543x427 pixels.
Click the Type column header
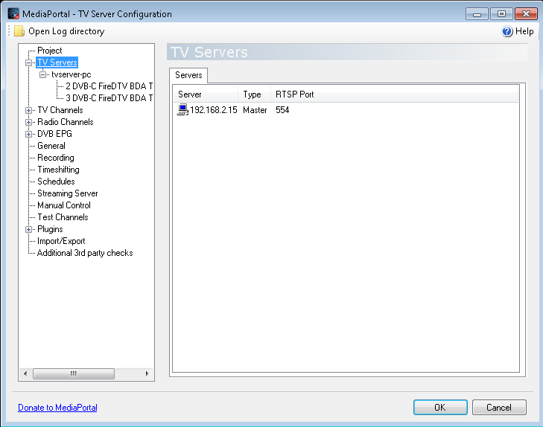(x=252, y=94)
